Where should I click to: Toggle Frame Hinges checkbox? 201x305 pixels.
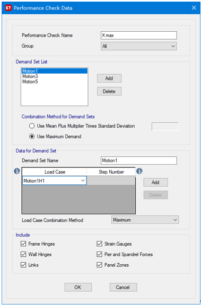pos(23,244)
